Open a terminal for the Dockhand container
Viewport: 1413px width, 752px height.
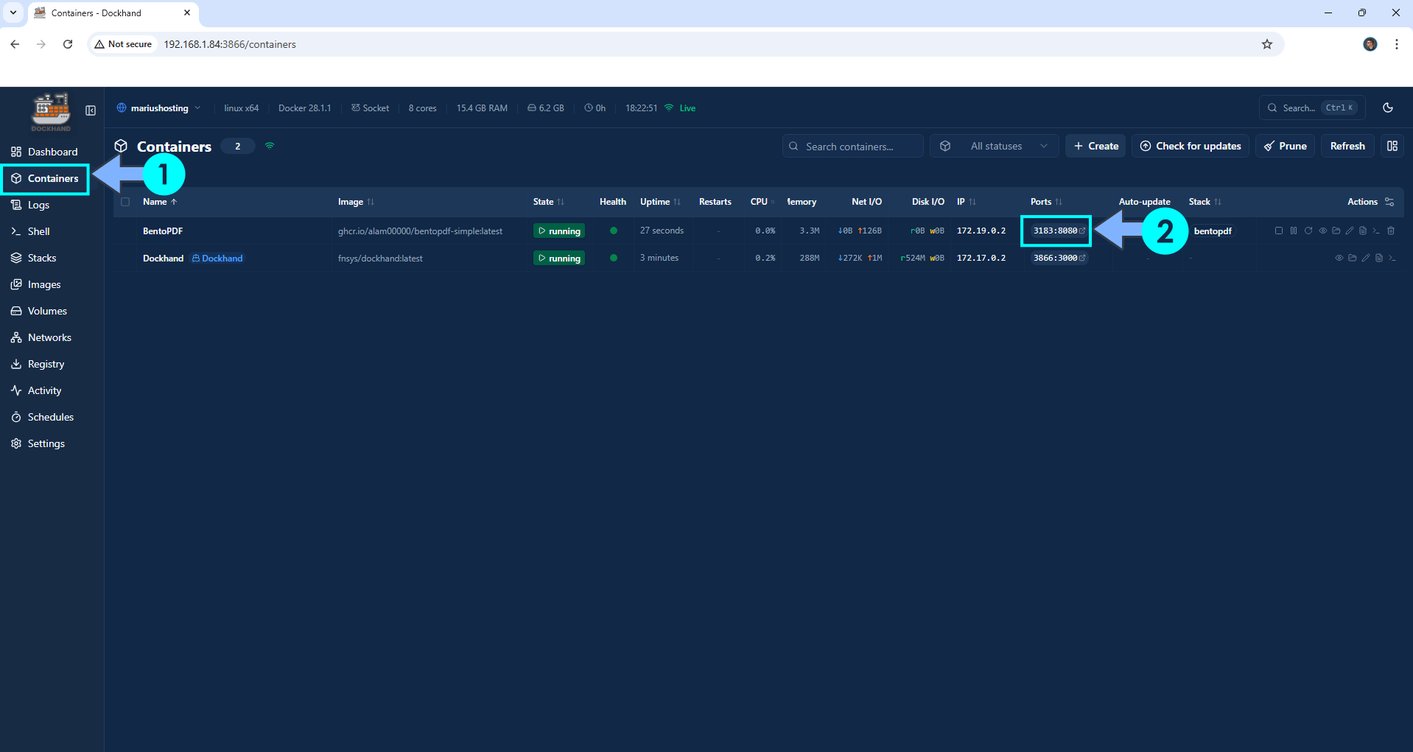point(1392,258)
